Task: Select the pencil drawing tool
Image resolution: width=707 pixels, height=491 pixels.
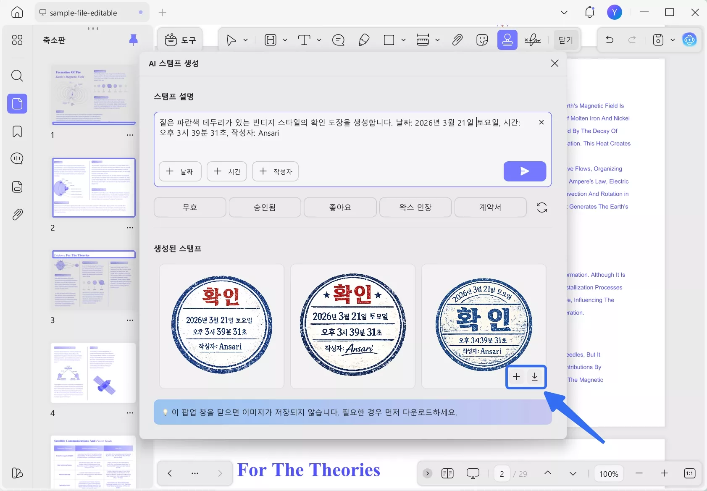Action: click(364, 40)
